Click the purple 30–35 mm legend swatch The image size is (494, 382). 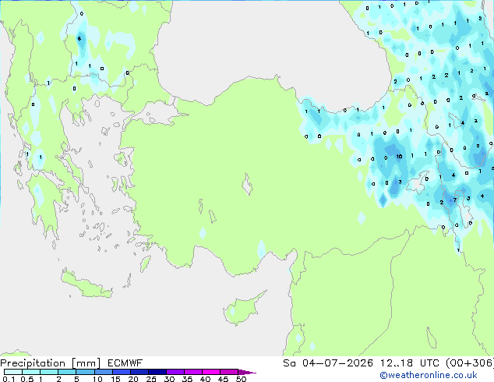coord(175,372)
